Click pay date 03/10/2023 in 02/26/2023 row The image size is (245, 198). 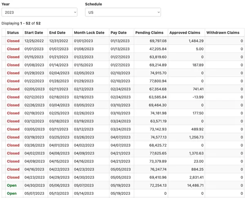pyautogui.click(x=120, y=105)
